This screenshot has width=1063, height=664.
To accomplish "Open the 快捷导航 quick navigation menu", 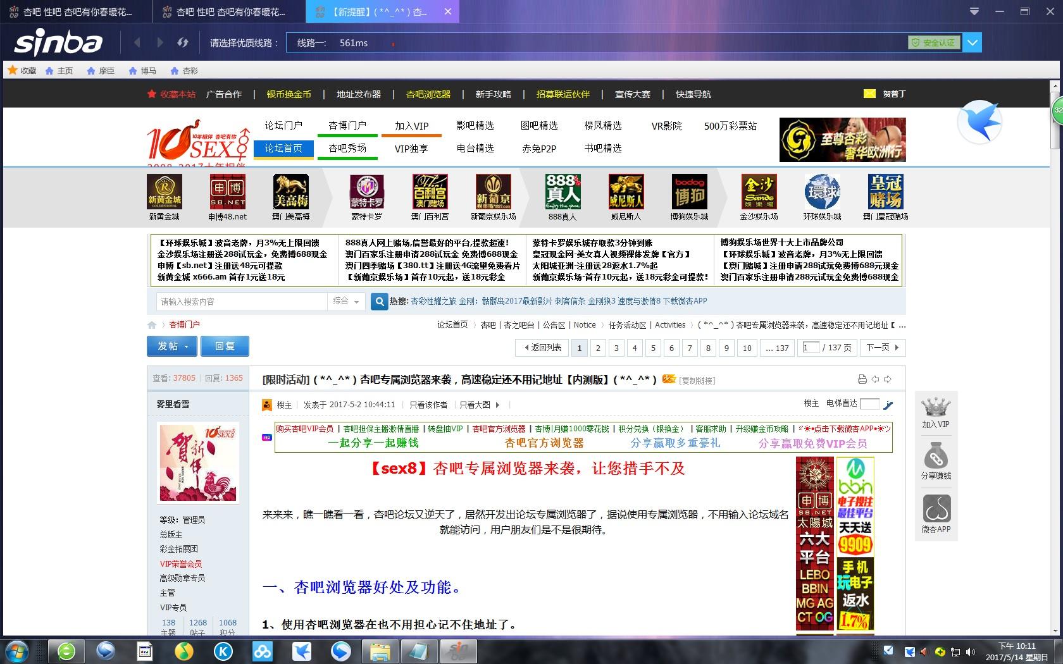I will [693, 94].
